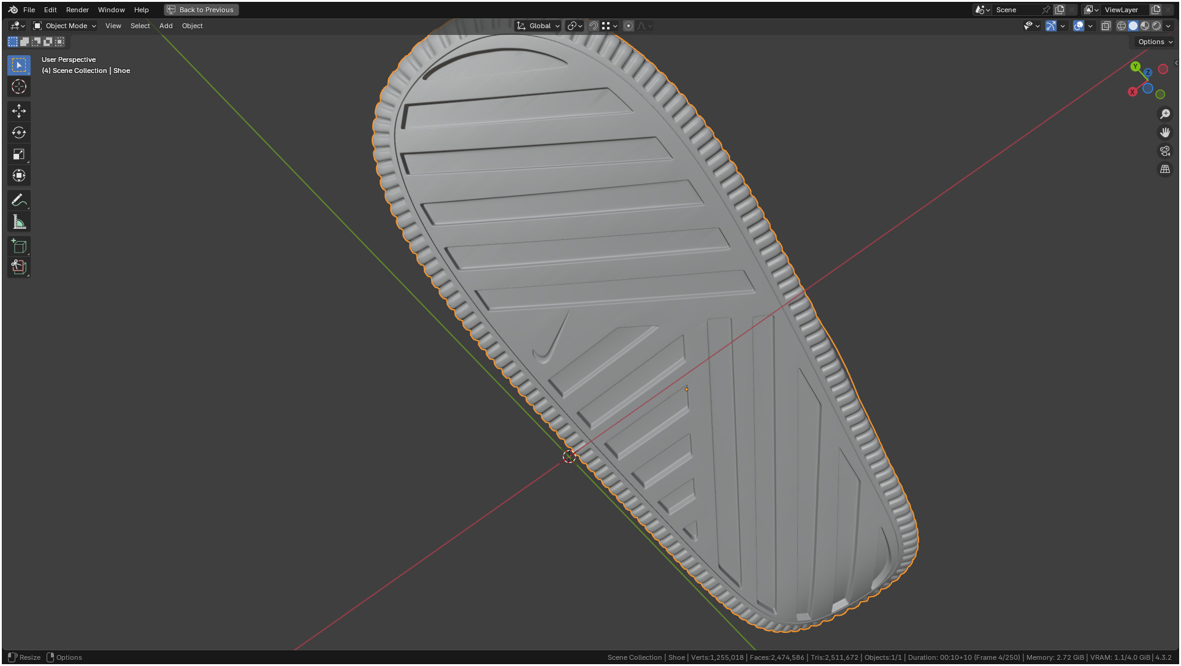
Task: Open proportional falloff dropdown
Action: (644, 26)
